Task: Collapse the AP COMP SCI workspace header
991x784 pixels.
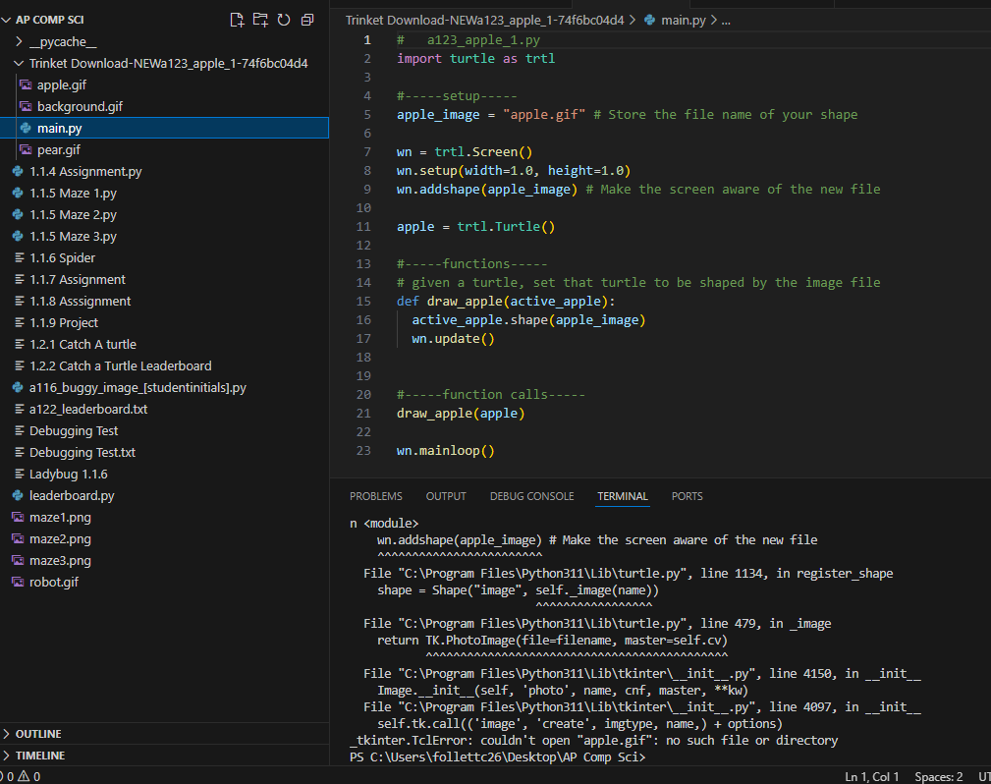Action: point(47,20)
